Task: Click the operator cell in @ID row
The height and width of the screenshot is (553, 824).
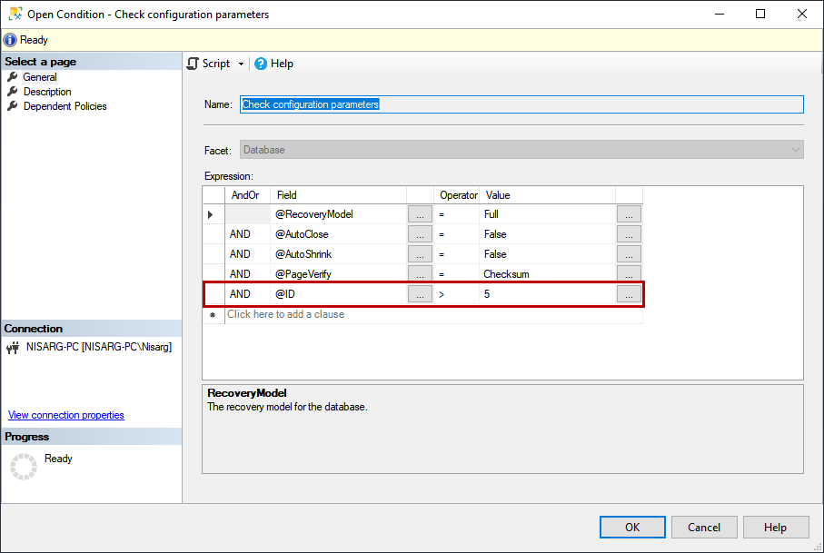Action: pyautogui.click(x=457, y=294)
